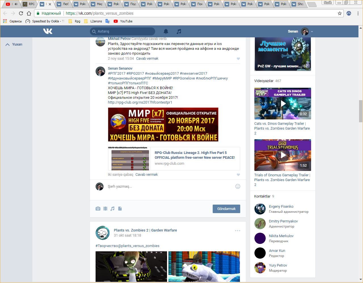Open the #Творчество@plants_versus_zombies hashtag
The image size is (363, 283).
click(x=127, y=246)
